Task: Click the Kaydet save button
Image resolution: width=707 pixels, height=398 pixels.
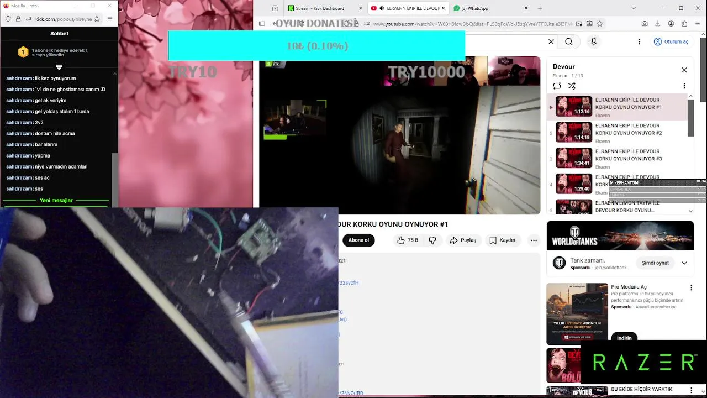Action: [x=502, y=240]
